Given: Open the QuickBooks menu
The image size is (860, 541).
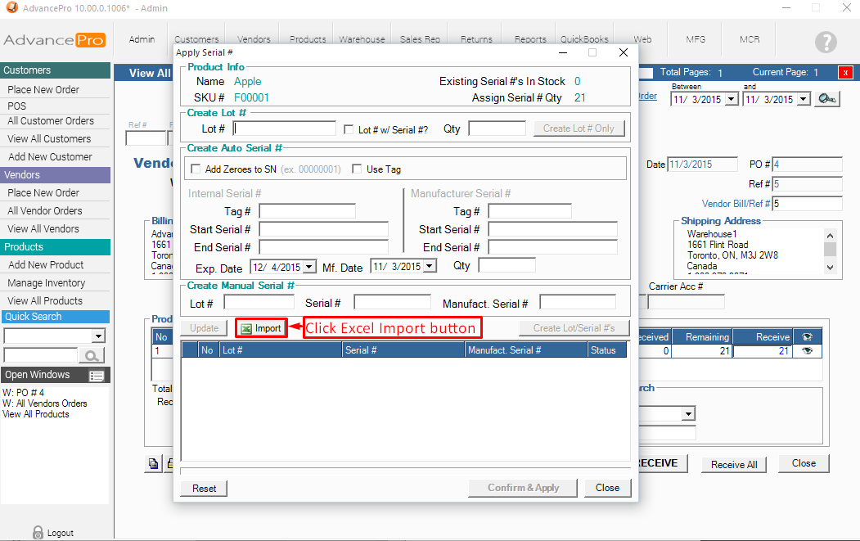Looking at the screenshot, I should point(584,38).
